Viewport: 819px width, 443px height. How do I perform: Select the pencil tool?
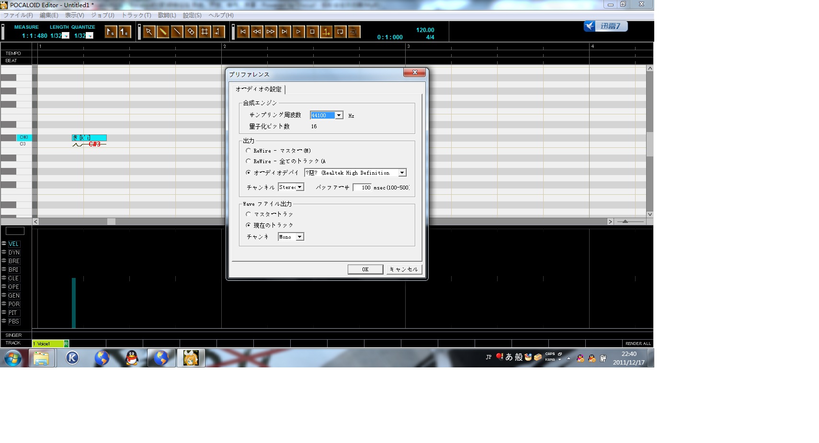163,32
